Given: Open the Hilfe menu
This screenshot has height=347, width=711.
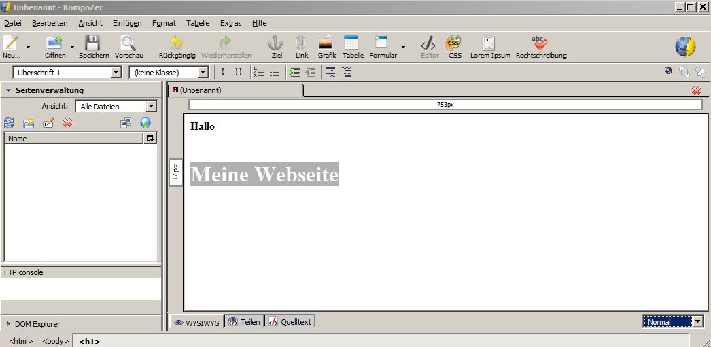Looking at the screenshot, I should [x=260, y=23].
